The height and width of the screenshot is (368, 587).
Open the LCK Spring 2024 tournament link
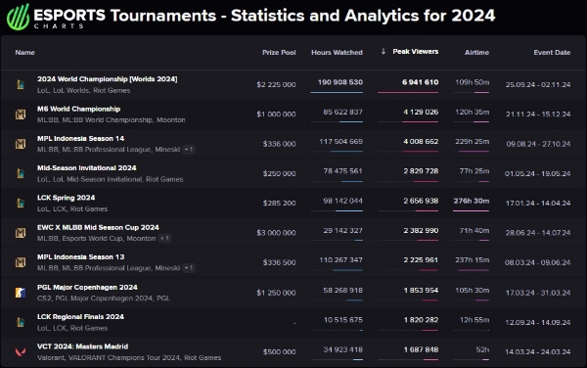coord(66,198)
